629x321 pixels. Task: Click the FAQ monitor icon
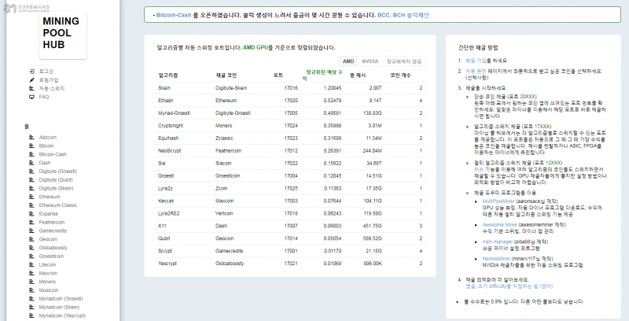click(32, 97)
